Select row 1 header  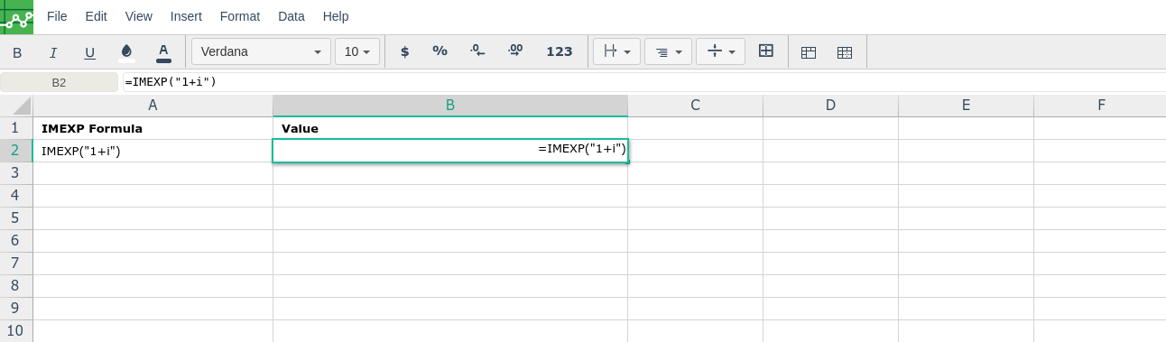click(16, 128)
